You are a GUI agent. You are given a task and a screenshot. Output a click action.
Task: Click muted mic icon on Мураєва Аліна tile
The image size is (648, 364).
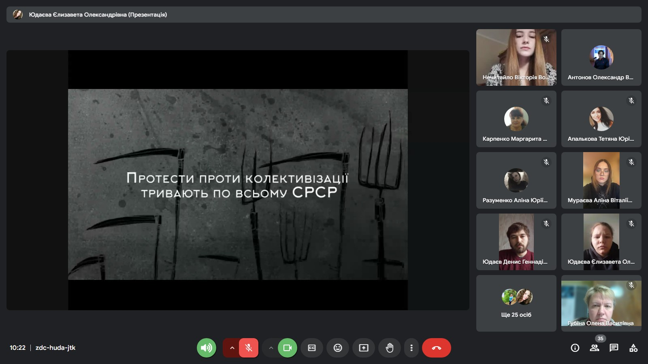(x=631, y=162)
